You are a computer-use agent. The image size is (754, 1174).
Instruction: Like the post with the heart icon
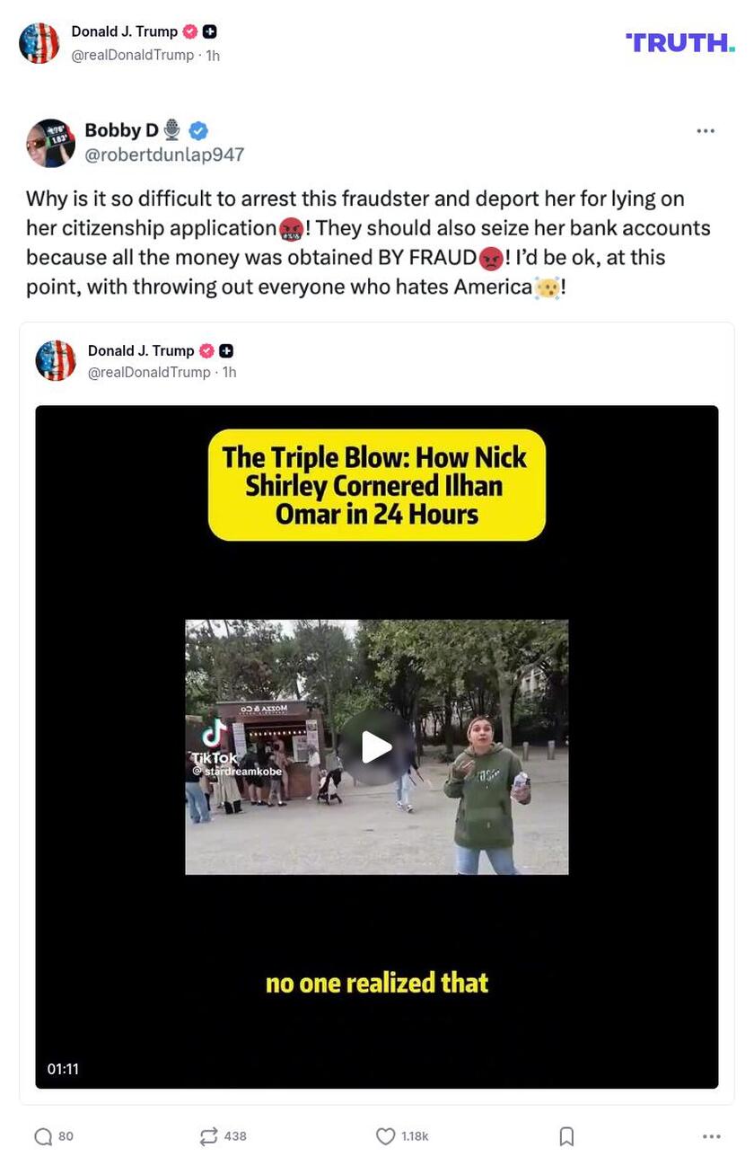click(x=385, y=1136)
